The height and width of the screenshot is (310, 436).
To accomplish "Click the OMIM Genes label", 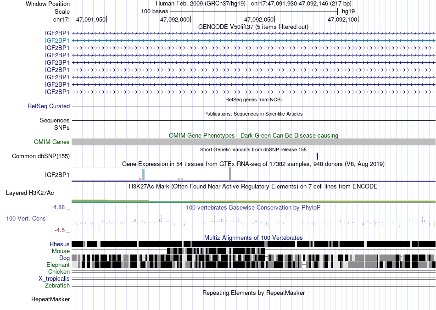I will (51, 142).
